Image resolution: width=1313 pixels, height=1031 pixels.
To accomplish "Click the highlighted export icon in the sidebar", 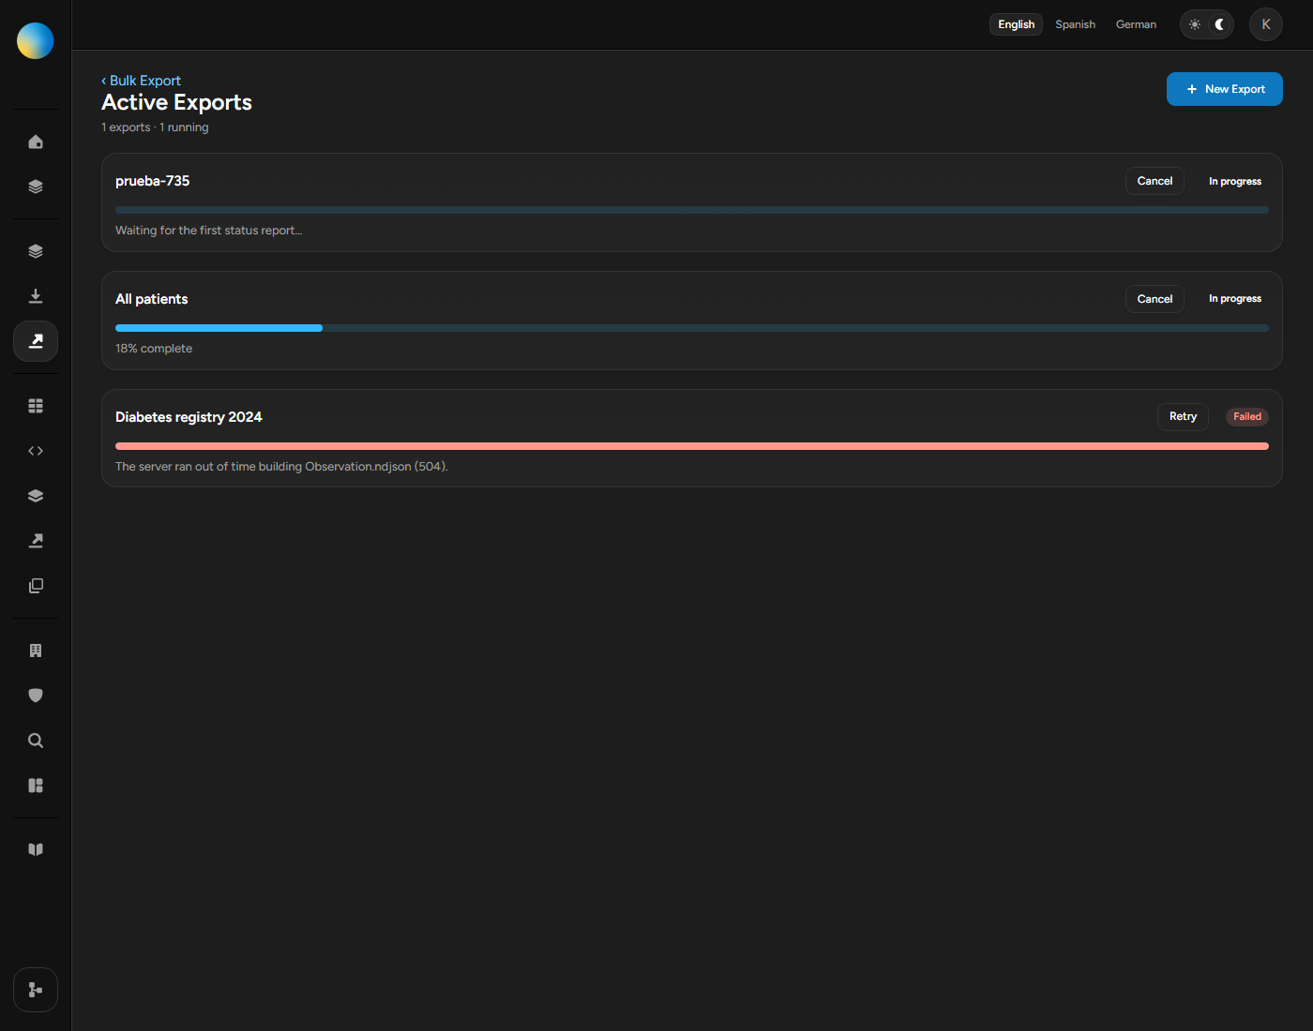I will pyautogui.click(x=36, y=341).
